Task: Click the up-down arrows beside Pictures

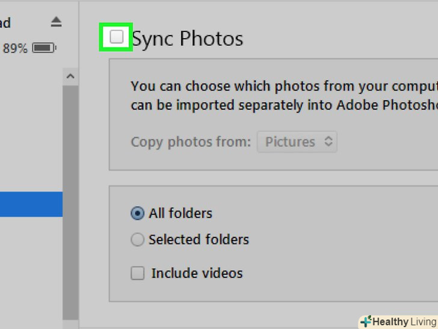Action: [328, 142]
